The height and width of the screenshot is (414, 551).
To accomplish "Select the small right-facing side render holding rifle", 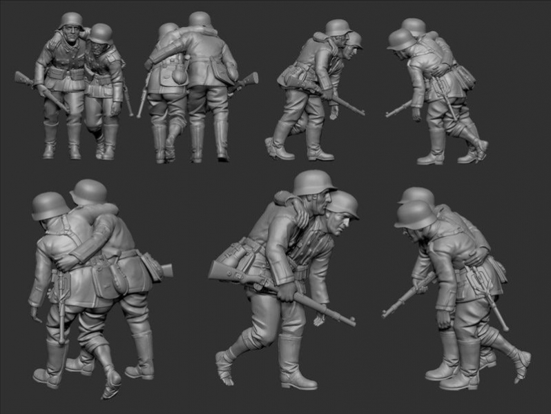I will click(315, 90).
